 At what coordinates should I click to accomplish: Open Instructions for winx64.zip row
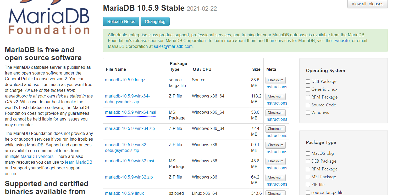tap(276, 136)
